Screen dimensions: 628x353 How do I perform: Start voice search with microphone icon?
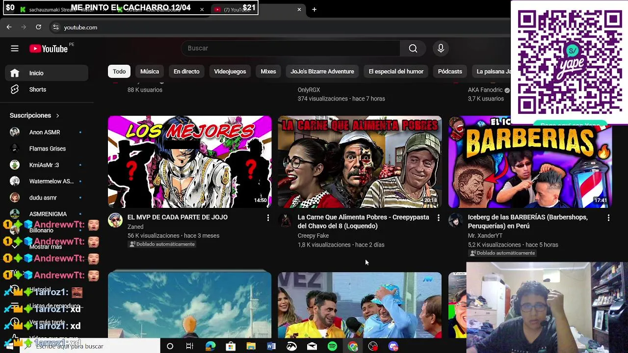(441, 48)
